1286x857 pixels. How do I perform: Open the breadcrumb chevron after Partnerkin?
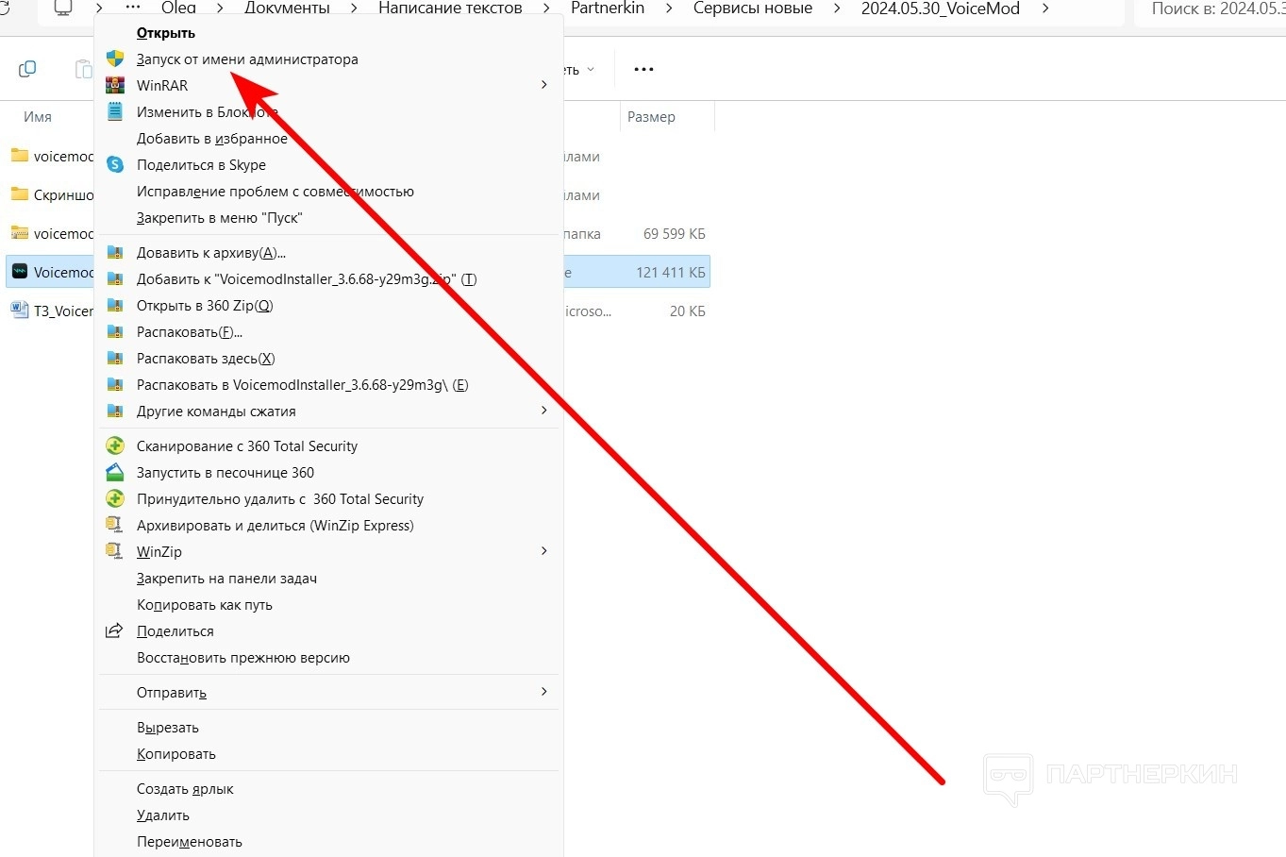pos(669,8)
